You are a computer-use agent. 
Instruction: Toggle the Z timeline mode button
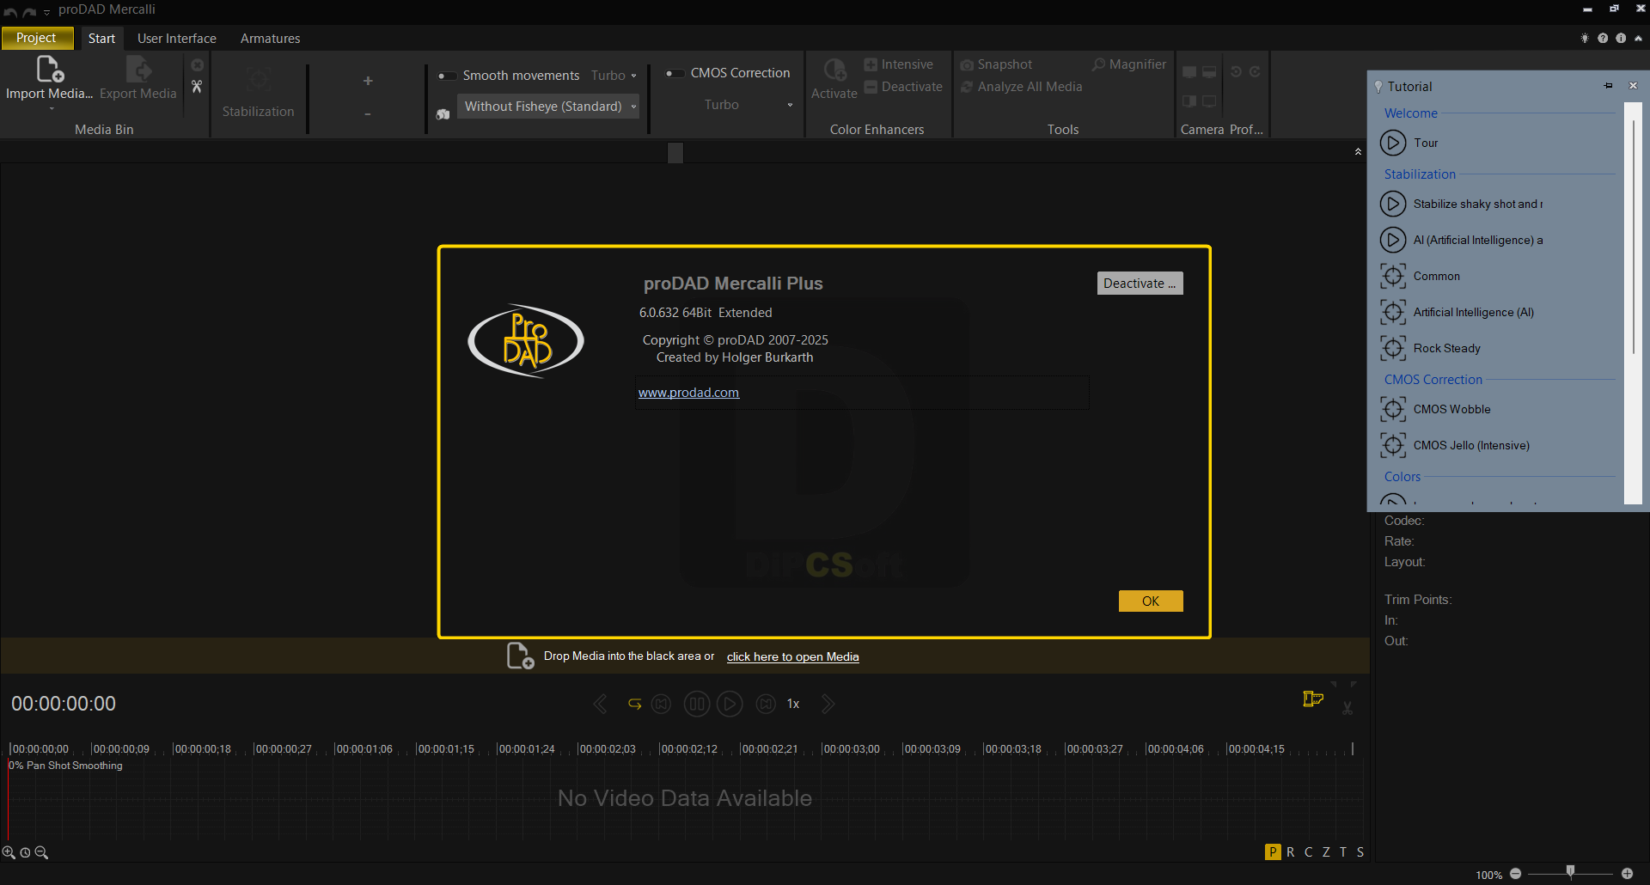pos(1326,851)
